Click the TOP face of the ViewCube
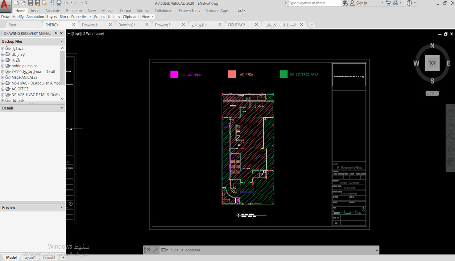 tap(432, 63)
